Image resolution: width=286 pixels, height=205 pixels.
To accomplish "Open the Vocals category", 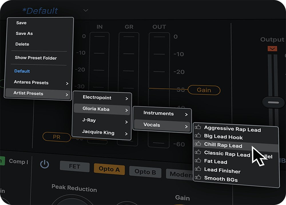I will pos(162,125).
